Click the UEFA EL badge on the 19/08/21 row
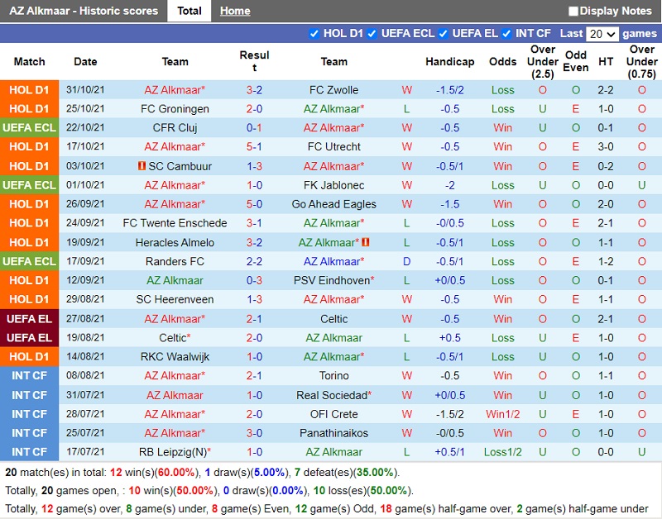The width and height of the screenshot is (662, 519). (29, 338)
